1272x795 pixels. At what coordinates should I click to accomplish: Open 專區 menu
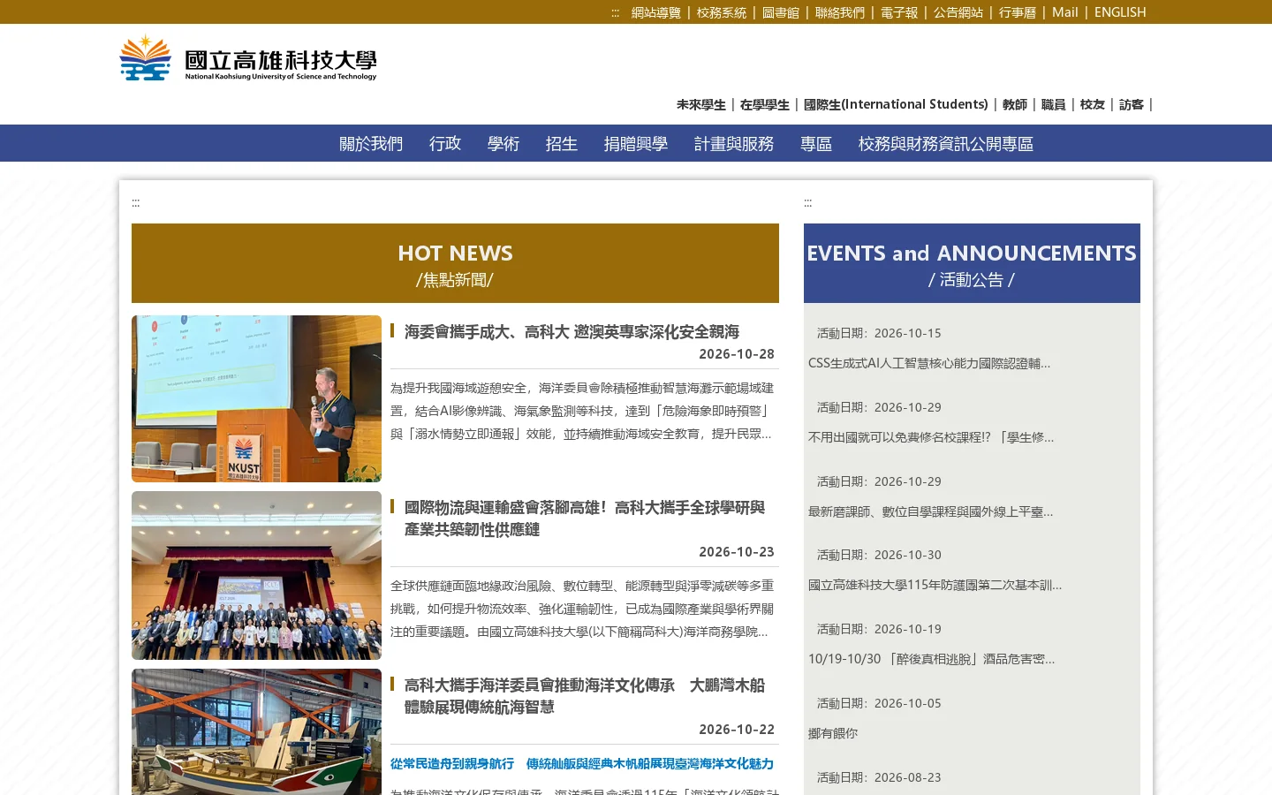[816, 143]
